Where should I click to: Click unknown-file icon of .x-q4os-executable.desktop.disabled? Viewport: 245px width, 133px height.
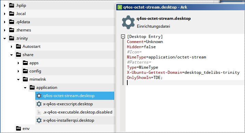coord(39,112)
